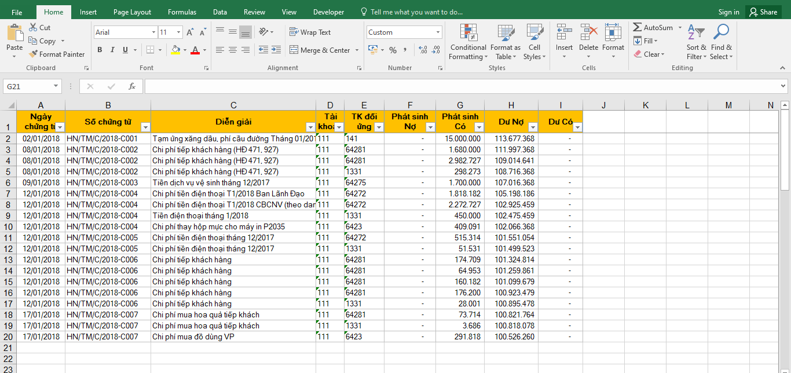Toggle Italic formatting
791x373 pixels.
click(x=112, y=50)
